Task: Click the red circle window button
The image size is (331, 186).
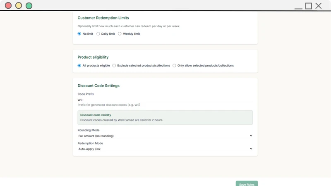Action: (8, 5)
